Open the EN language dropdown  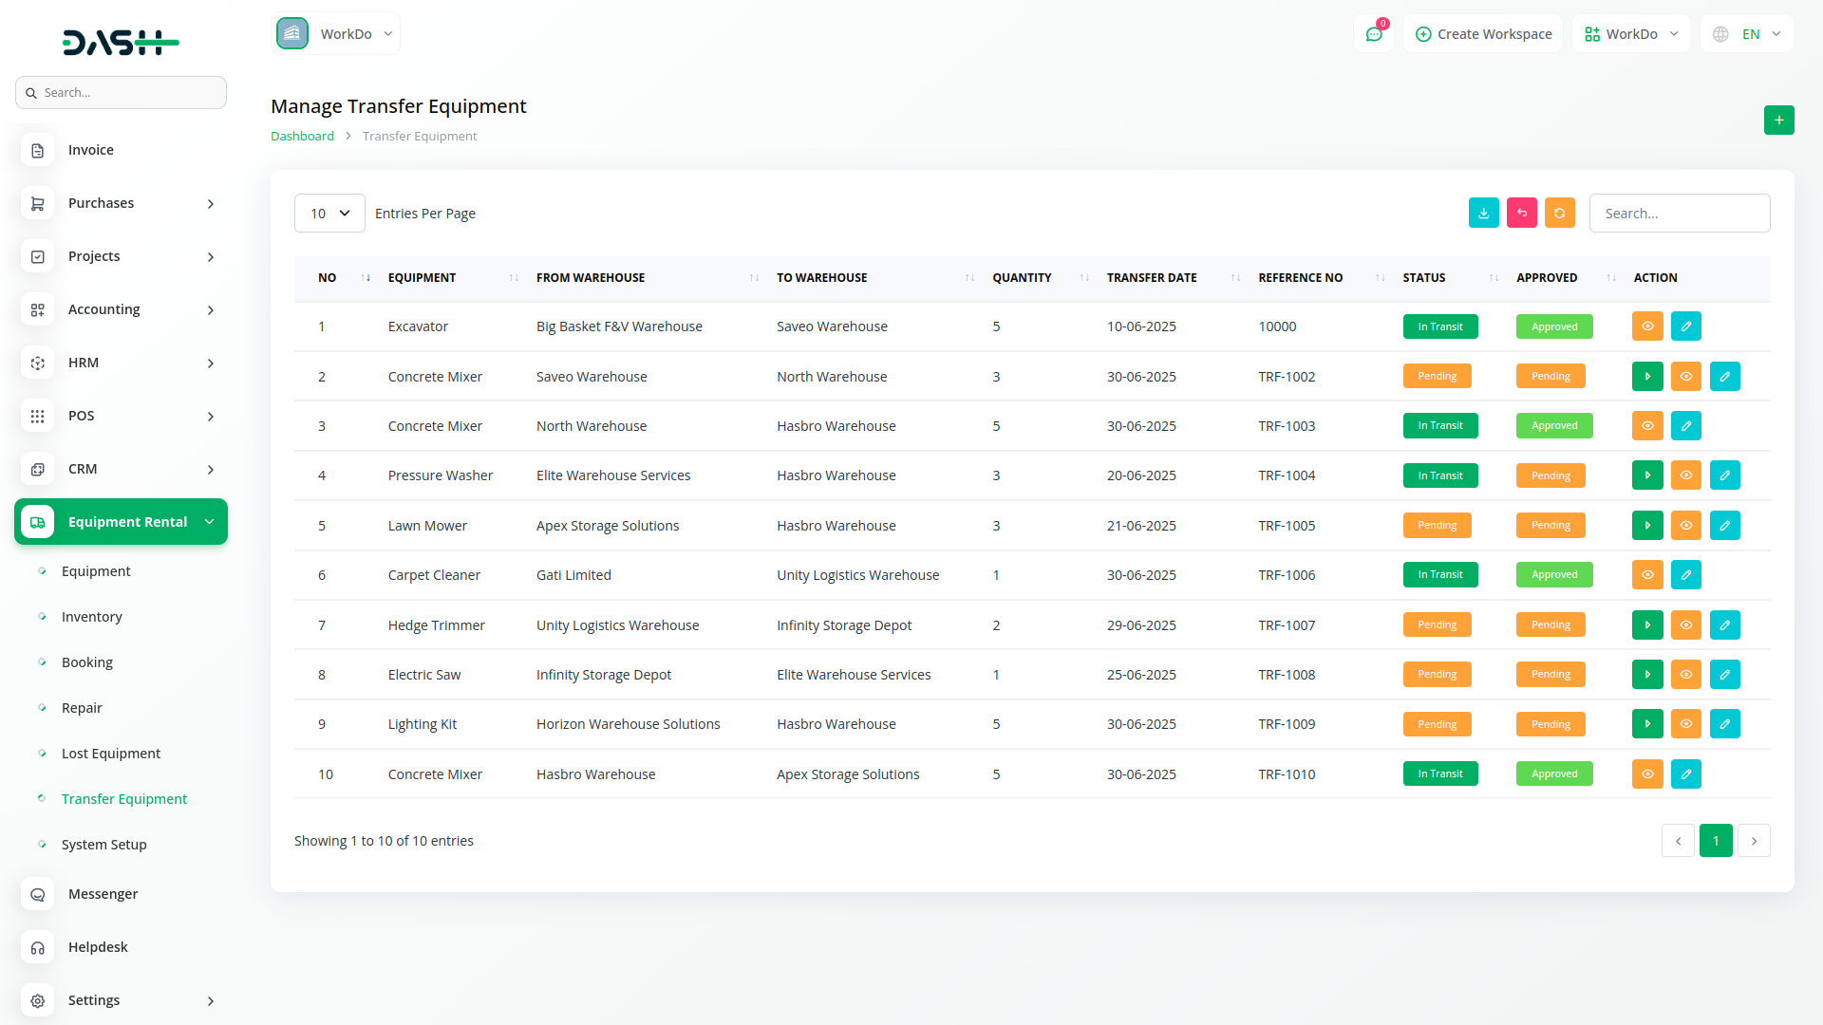(1747, 34)
